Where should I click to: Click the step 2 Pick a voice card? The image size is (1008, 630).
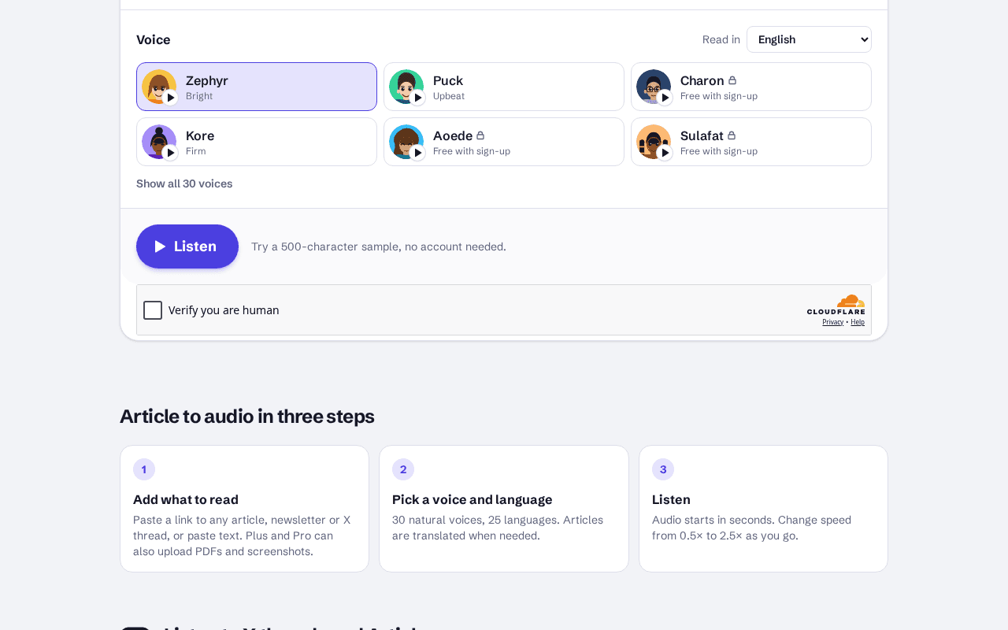click(x=504, y=509)
